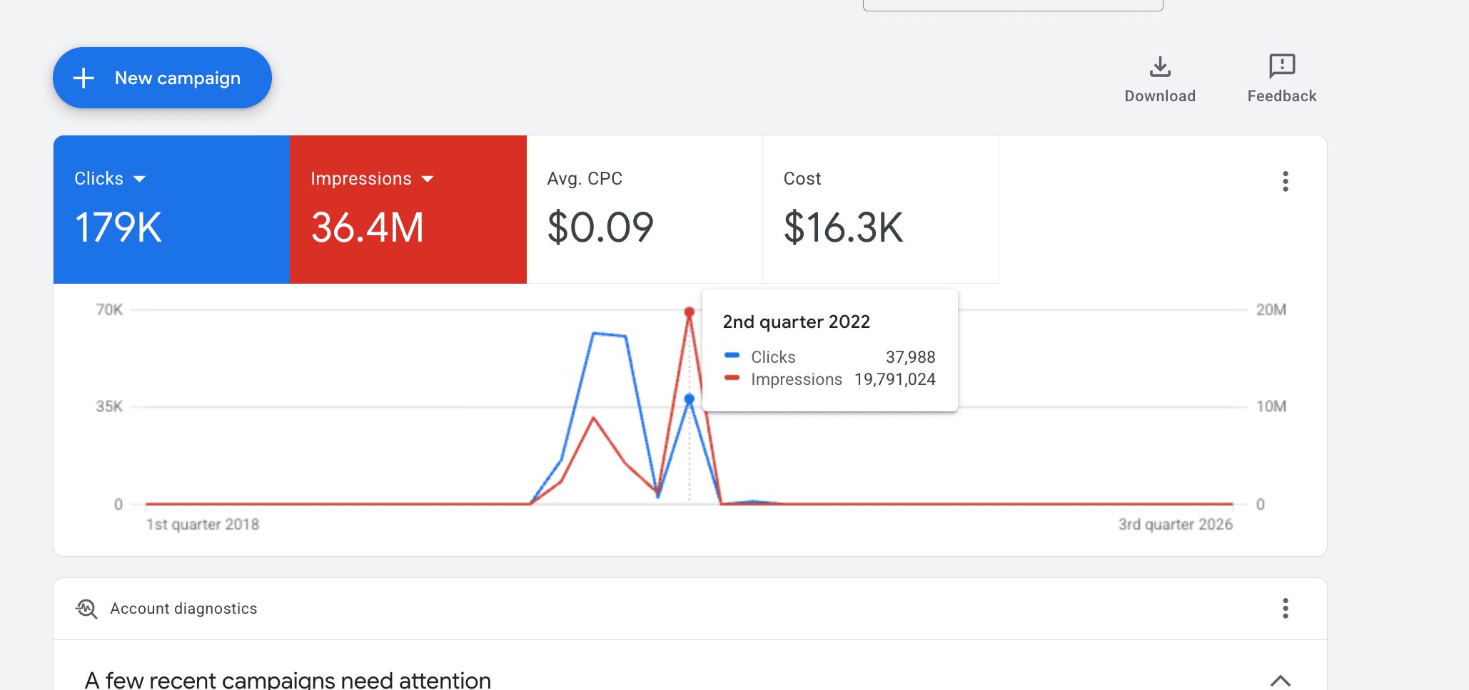Click the Account diagnostics magnifier icon
The width and height of the screenshot is (1469, 690).
86,609
